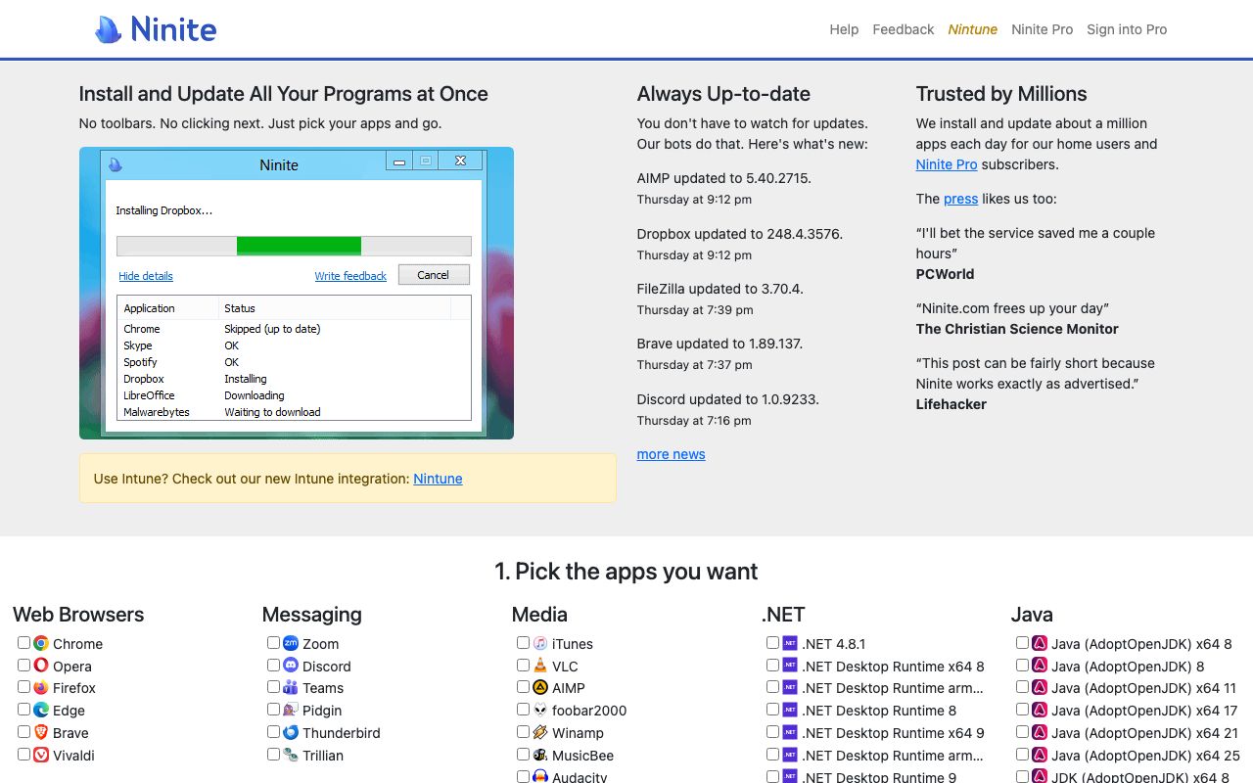Click the "Dropbox updated to 248.4.3576." news entry
The width and height of the screenshot is (1253, 783).
(x=740, y=234)
